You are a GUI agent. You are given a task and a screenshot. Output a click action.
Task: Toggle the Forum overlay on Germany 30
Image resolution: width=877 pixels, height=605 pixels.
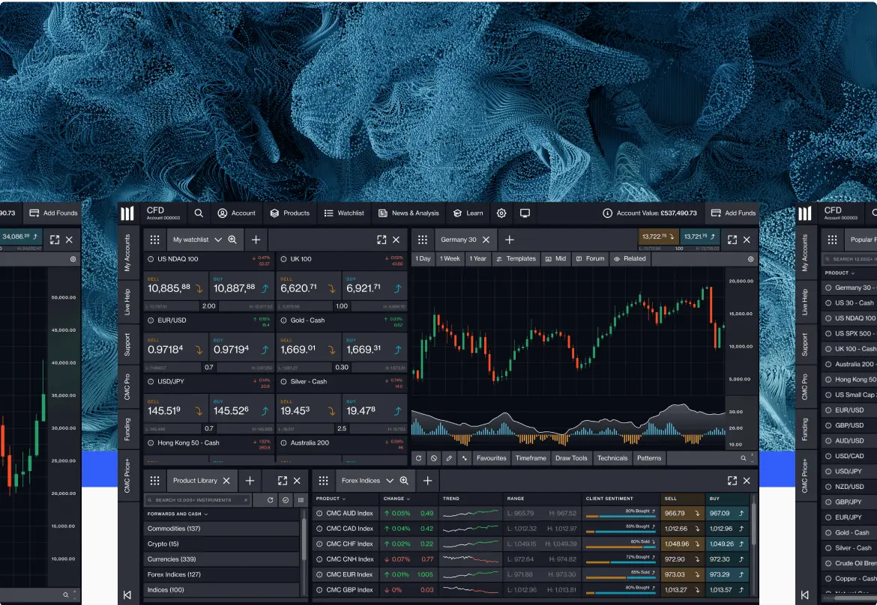coord(590,258)
